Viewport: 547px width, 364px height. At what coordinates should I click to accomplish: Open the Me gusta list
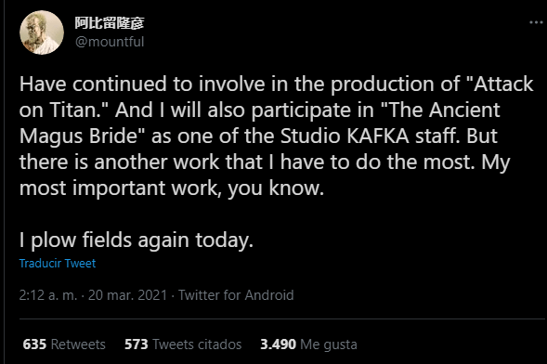tap(329, 344)
